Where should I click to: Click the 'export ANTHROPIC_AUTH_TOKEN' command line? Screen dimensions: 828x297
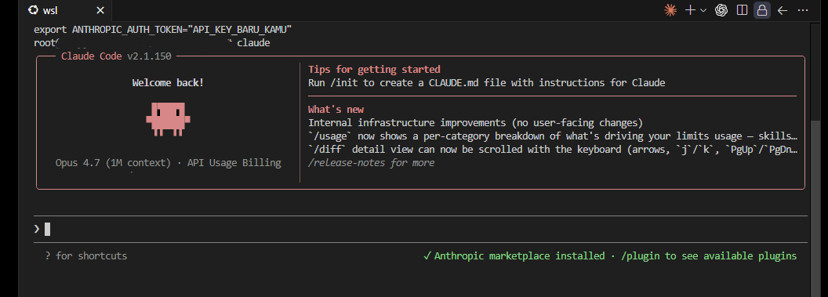tap(162, 30)
